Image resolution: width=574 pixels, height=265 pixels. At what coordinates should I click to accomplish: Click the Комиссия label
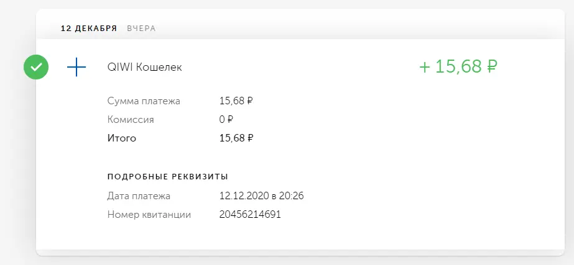(131, 120)
